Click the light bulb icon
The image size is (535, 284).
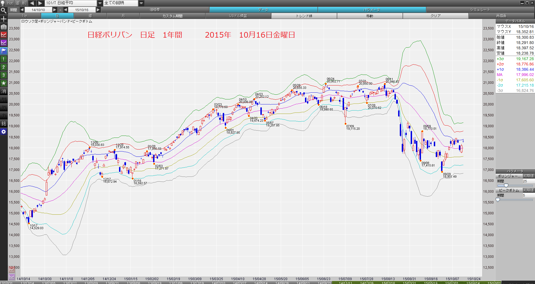tap(3, 3)
